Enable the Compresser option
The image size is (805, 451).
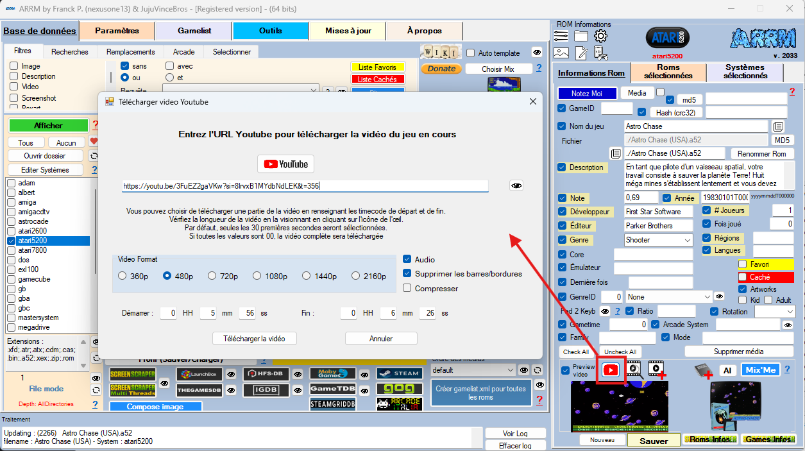407,288
